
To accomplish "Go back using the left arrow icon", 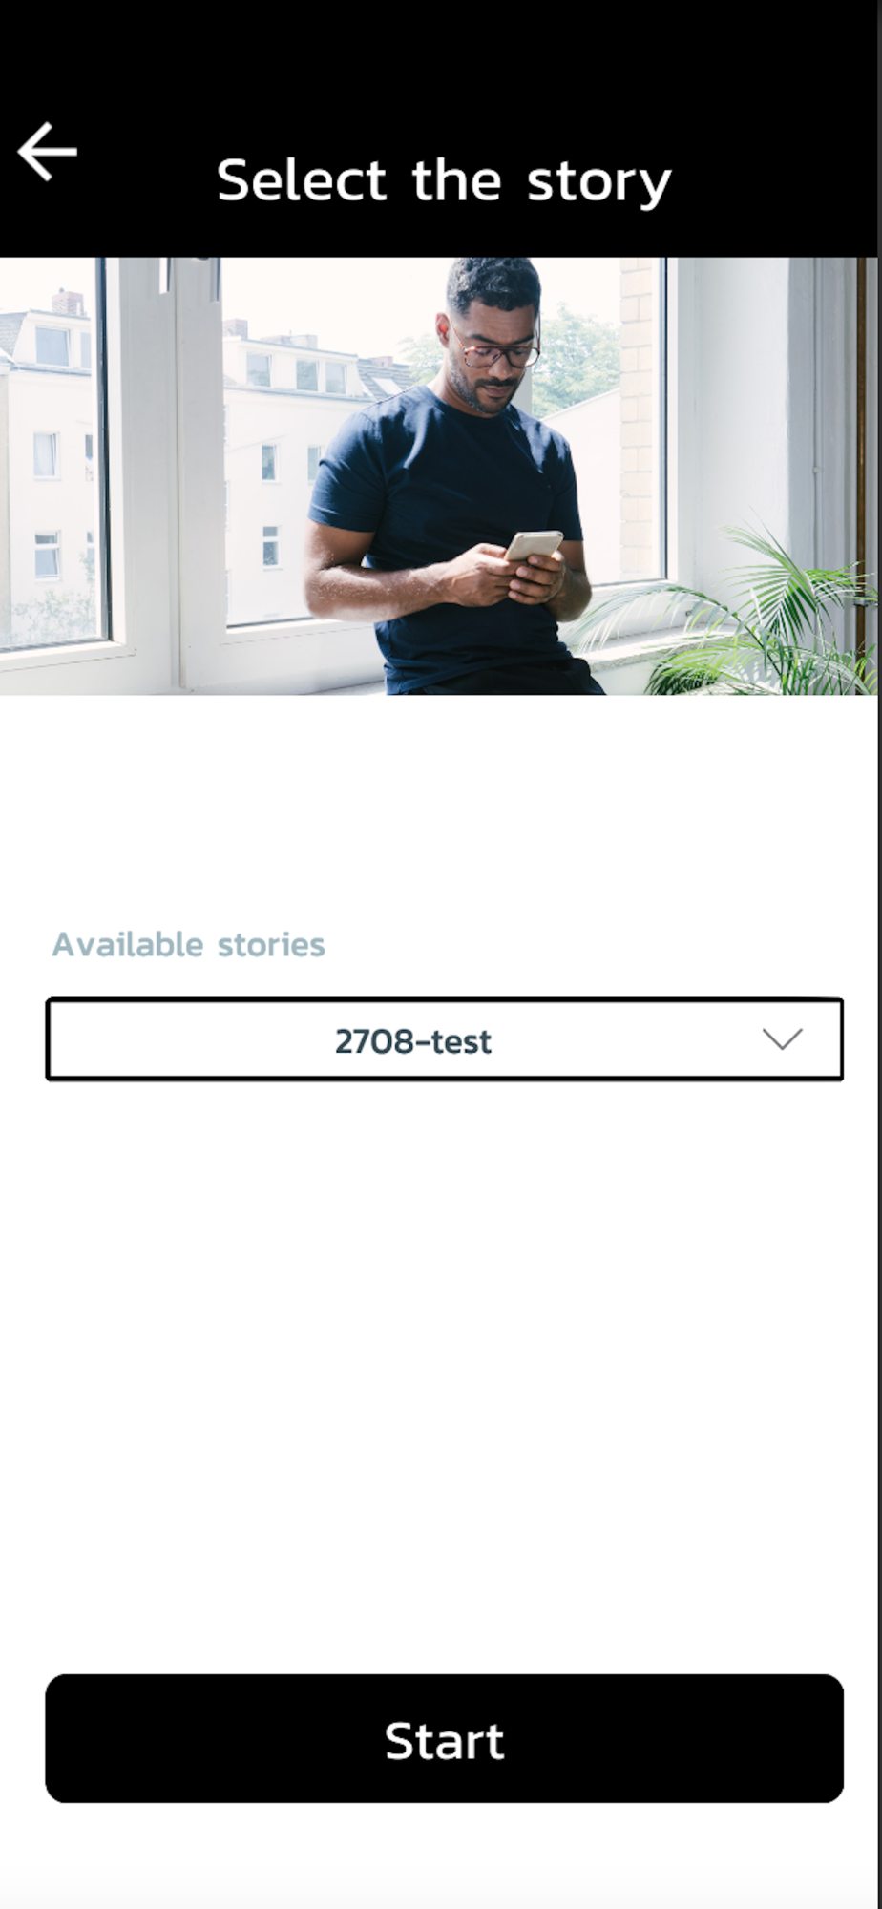I will [x=47, y=152].
